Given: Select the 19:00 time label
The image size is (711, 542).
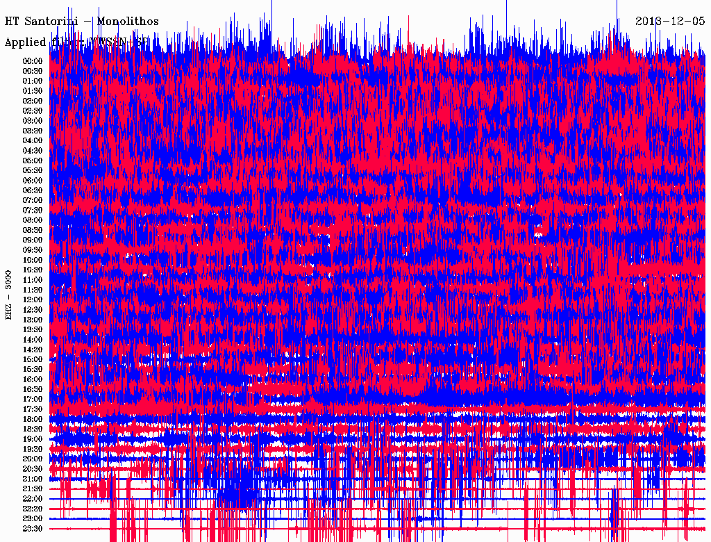Looking at the screenshot, I should pyautogui.click(x=33, y=439).
